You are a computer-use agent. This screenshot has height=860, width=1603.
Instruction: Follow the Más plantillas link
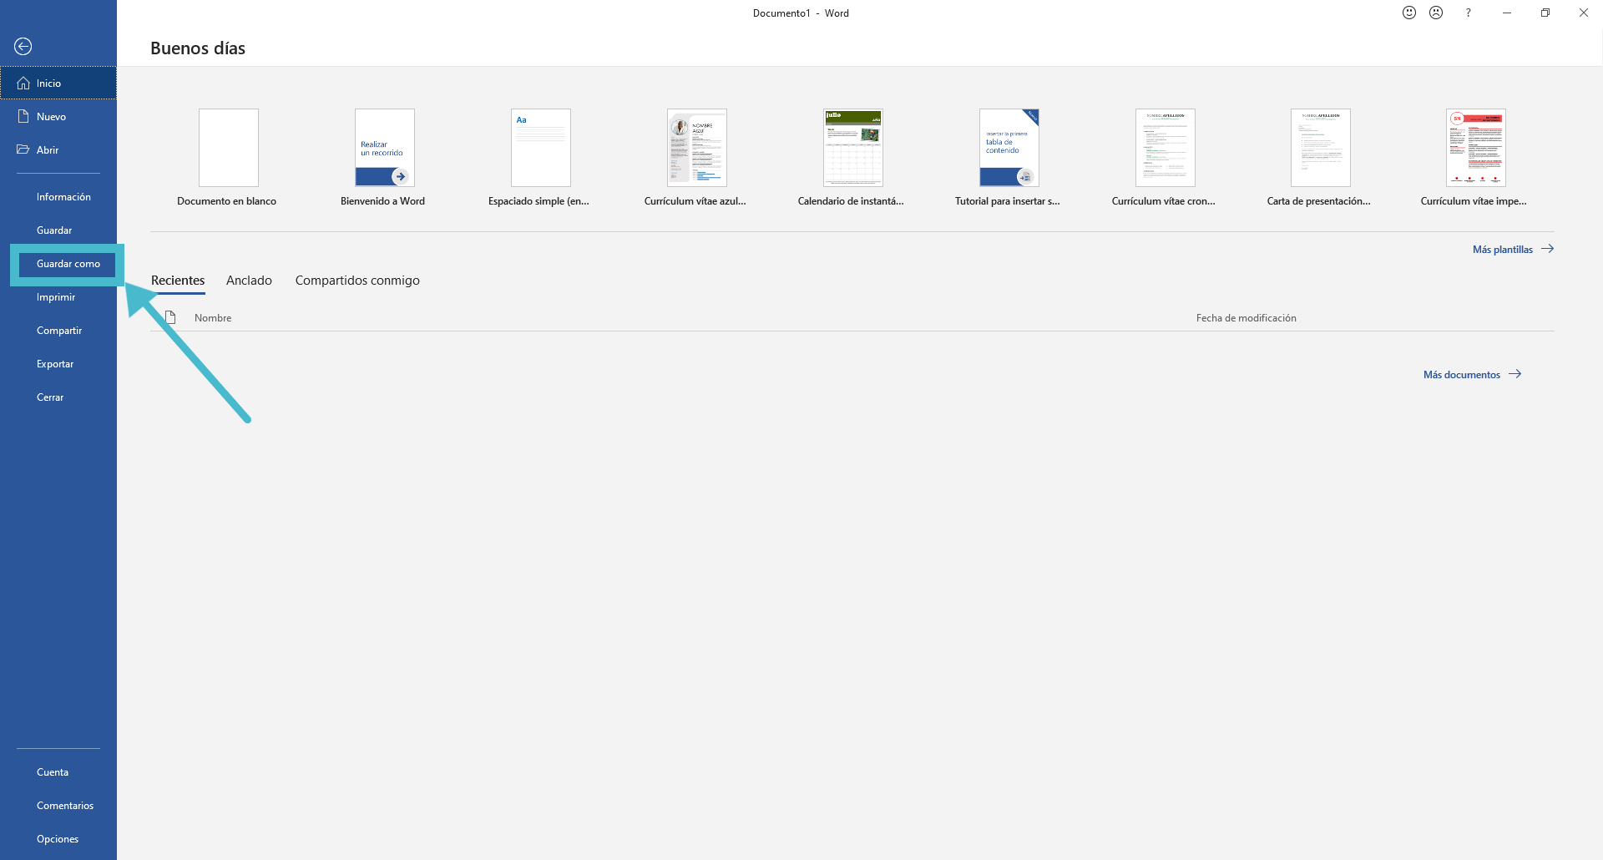tap(1513, 250)
